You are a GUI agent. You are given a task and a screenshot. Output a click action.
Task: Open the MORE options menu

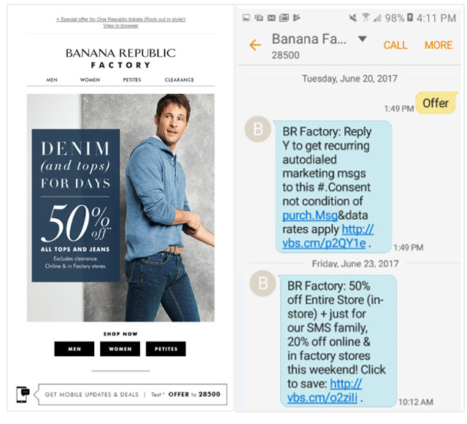pos(439,45)
